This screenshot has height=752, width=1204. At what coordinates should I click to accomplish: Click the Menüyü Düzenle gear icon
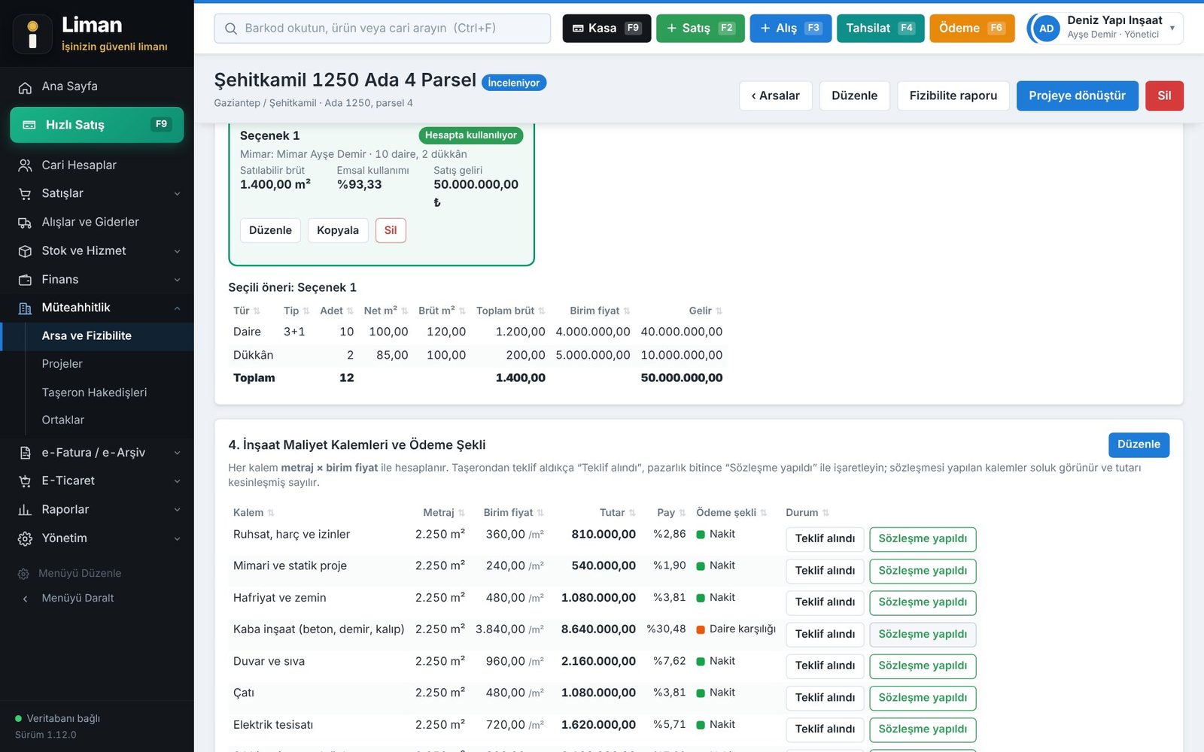[x=23, y=574]
